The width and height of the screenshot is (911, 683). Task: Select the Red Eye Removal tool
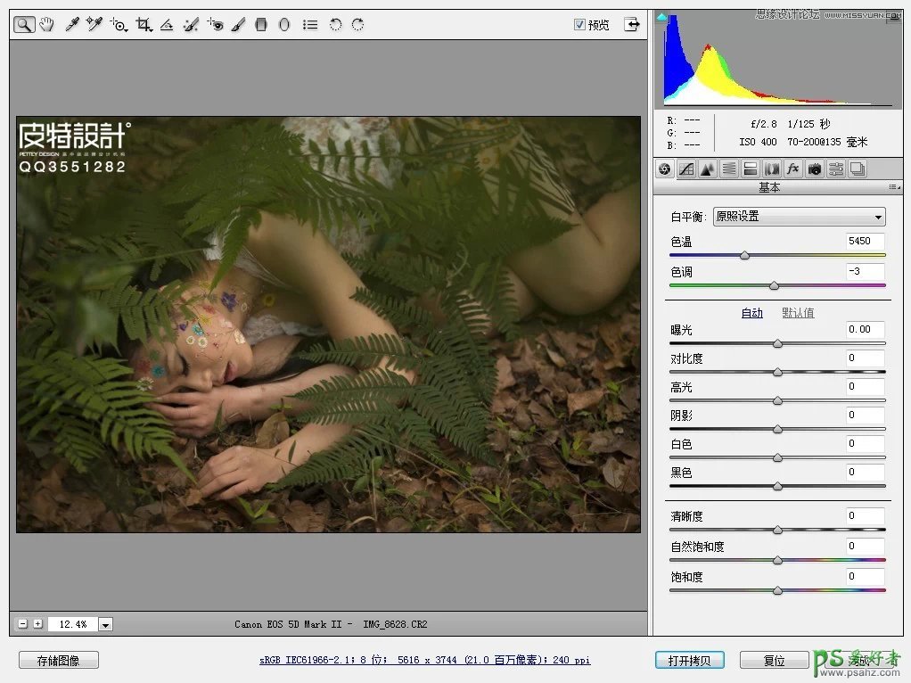[214, 25]
